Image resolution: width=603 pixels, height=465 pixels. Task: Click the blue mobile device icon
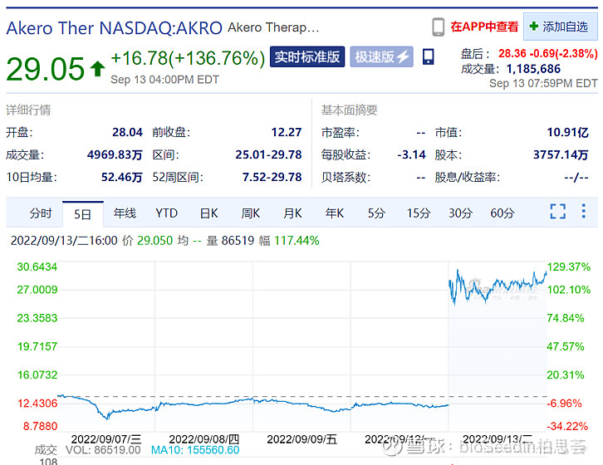pos(428,57)
